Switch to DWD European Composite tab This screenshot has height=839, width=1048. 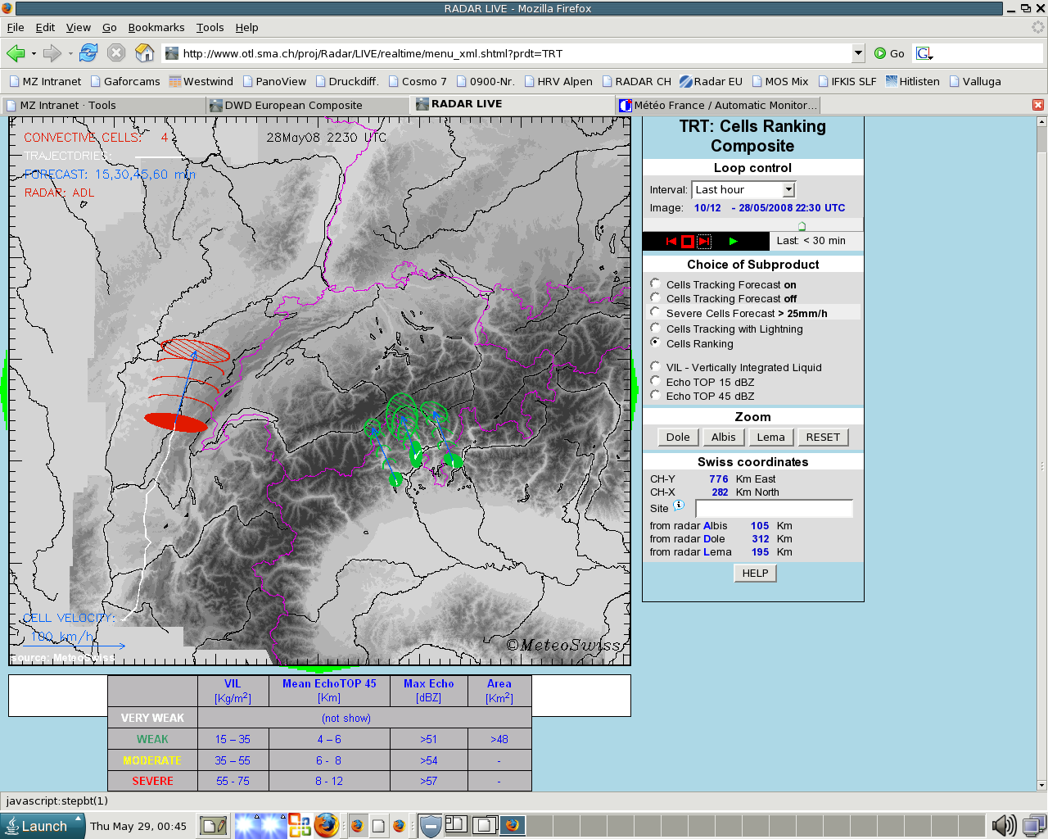293,105
